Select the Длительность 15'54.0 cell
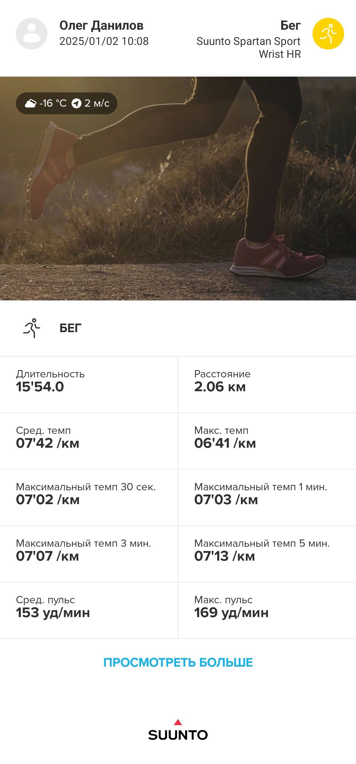This screenshot has height=764, width=356. coord(89,385)
